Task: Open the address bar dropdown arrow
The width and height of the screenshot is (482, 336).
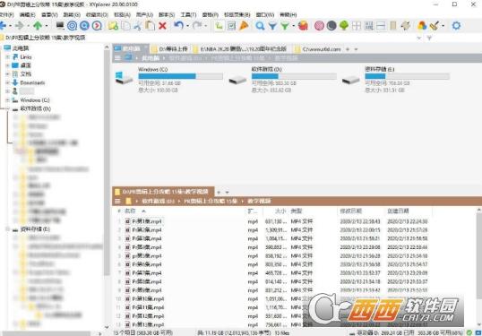Action: click(x=418, y=38)
